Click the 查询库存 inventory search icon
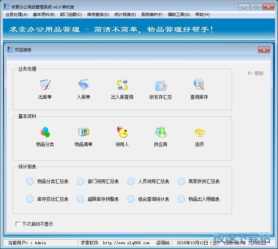This screenshot has height=249, width=278. tap(199, 85)
